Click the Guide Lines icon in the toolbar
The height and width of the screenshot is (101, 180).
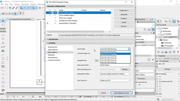[28, 8]
